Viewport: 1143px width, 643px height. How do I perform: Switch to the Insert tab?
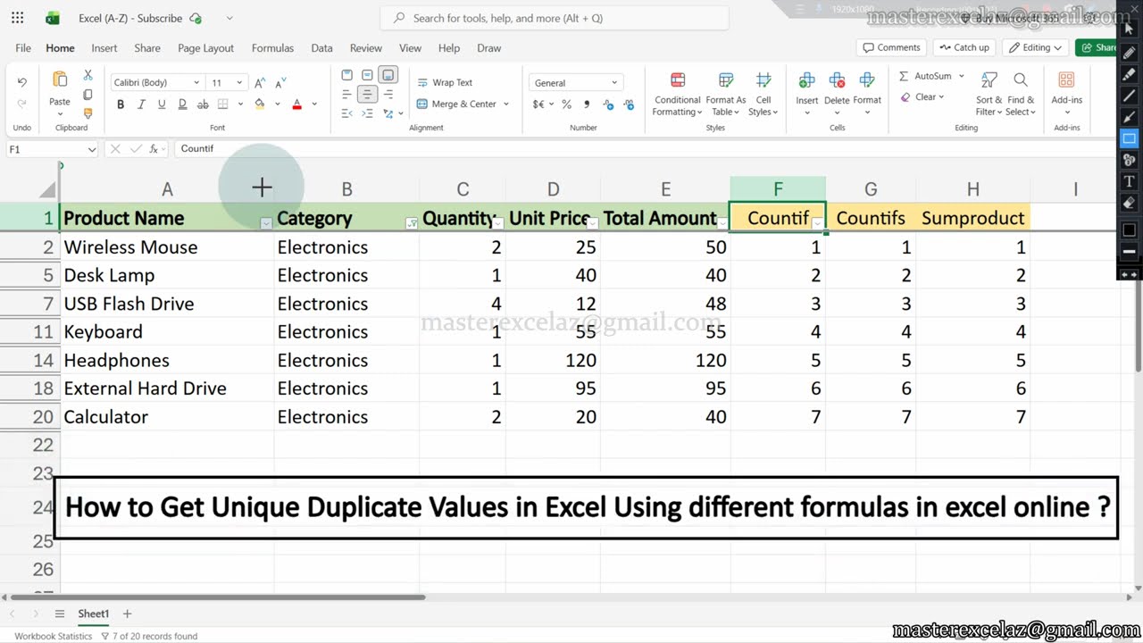104,48
